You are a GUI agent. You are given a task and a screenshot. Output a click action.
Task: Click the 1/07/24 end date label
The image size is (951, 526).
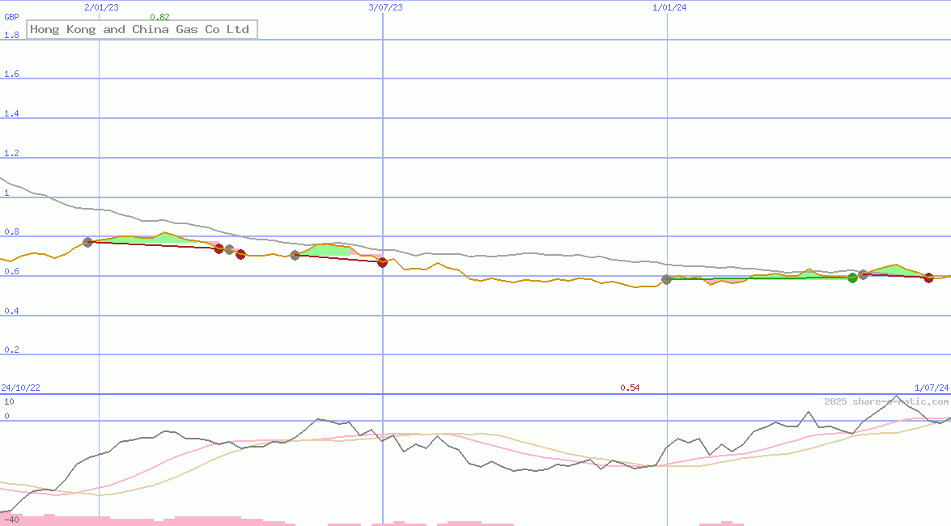click(x=932, y=388)
